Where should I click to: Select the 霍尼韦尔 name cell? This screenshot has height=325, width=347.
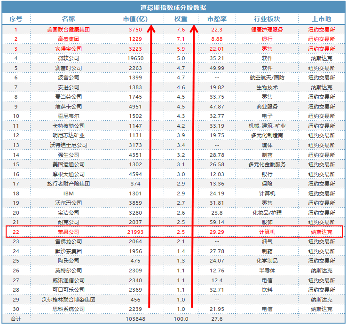pos(68,116)
